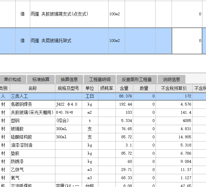Click the 192.44 content value
Screen dimensions: 206x187
coord(125,105)
